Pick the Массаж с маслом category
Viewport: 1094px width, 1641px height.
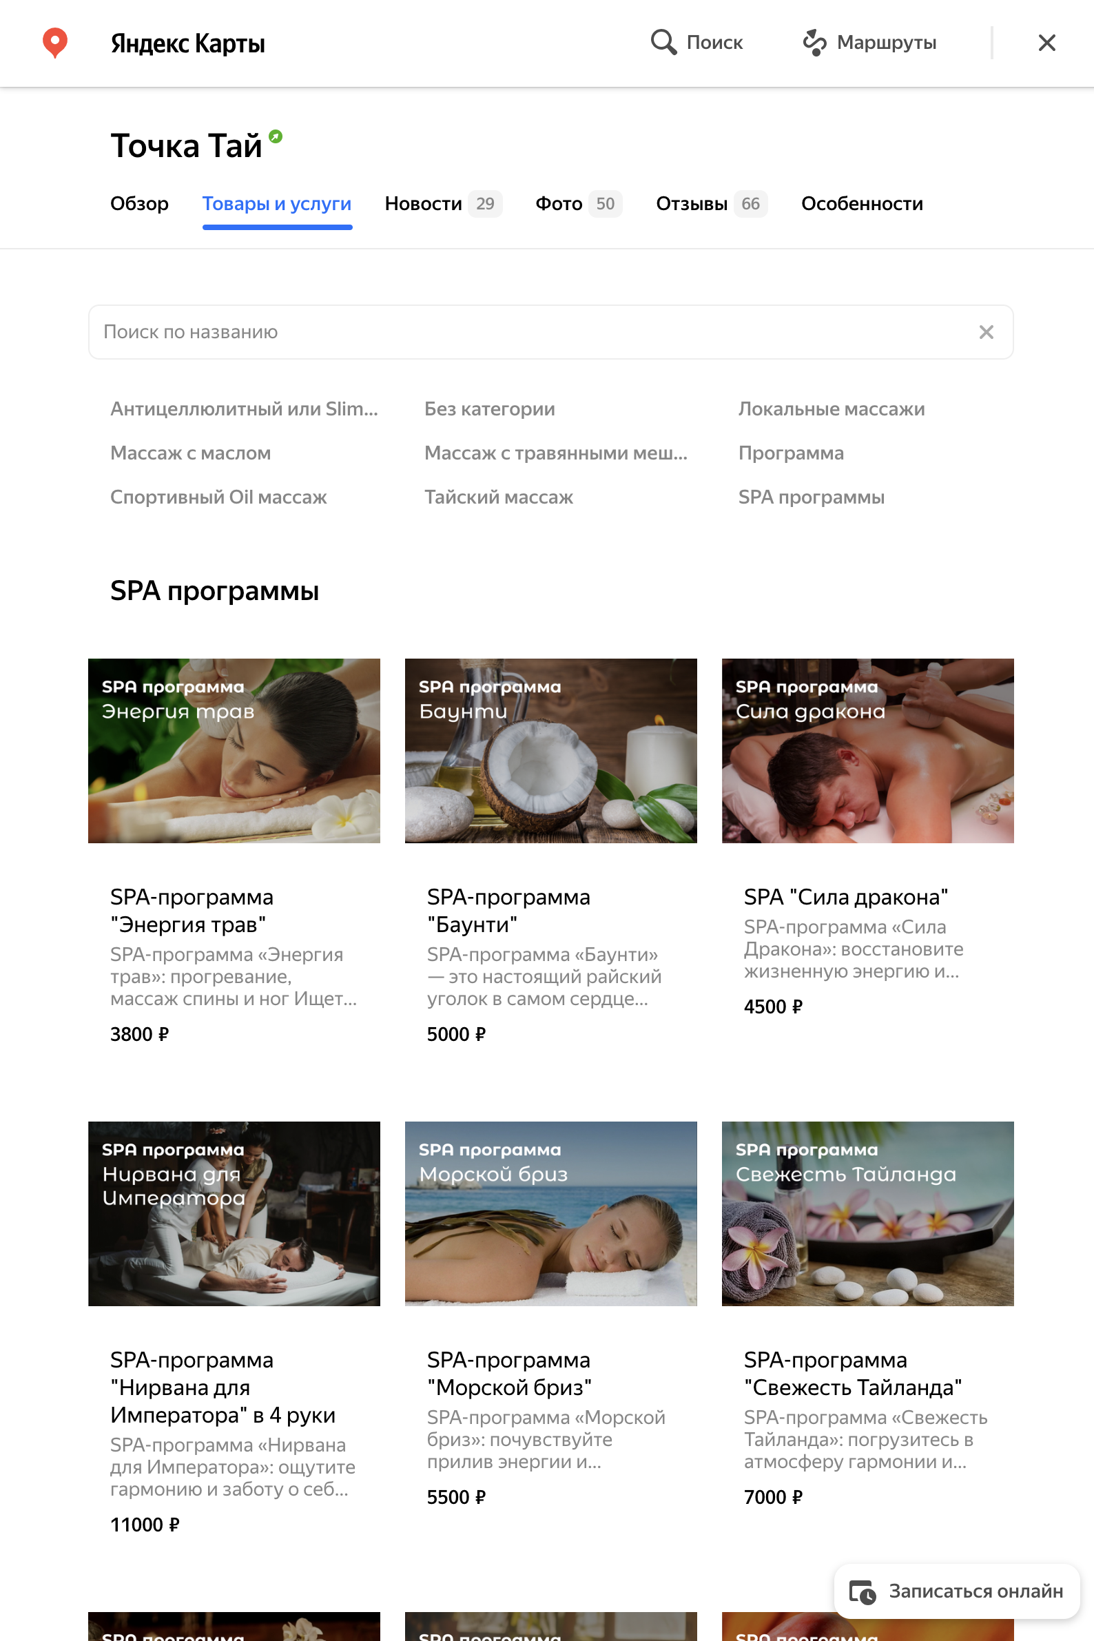(x=190, y=453)
